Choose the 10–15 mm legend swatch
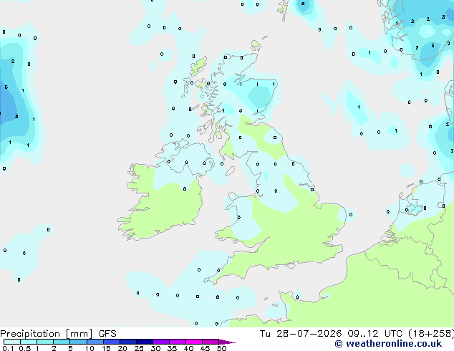This screenshot has width=454, height=351. click(95, 342)
